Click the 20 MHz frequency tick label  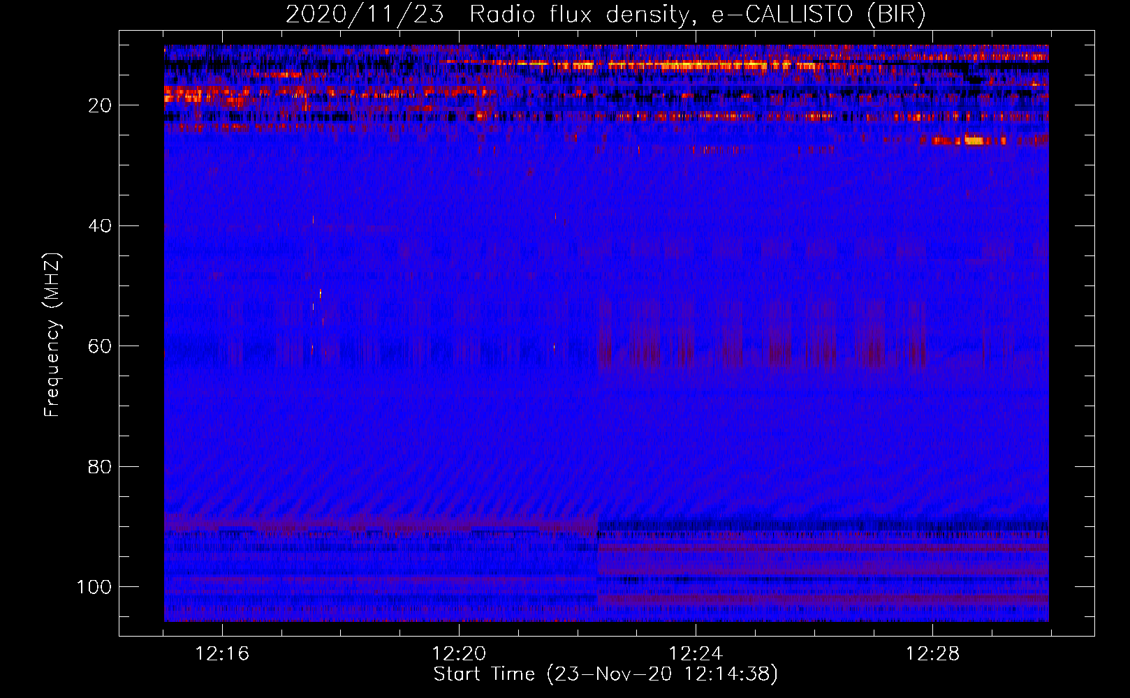100,105
